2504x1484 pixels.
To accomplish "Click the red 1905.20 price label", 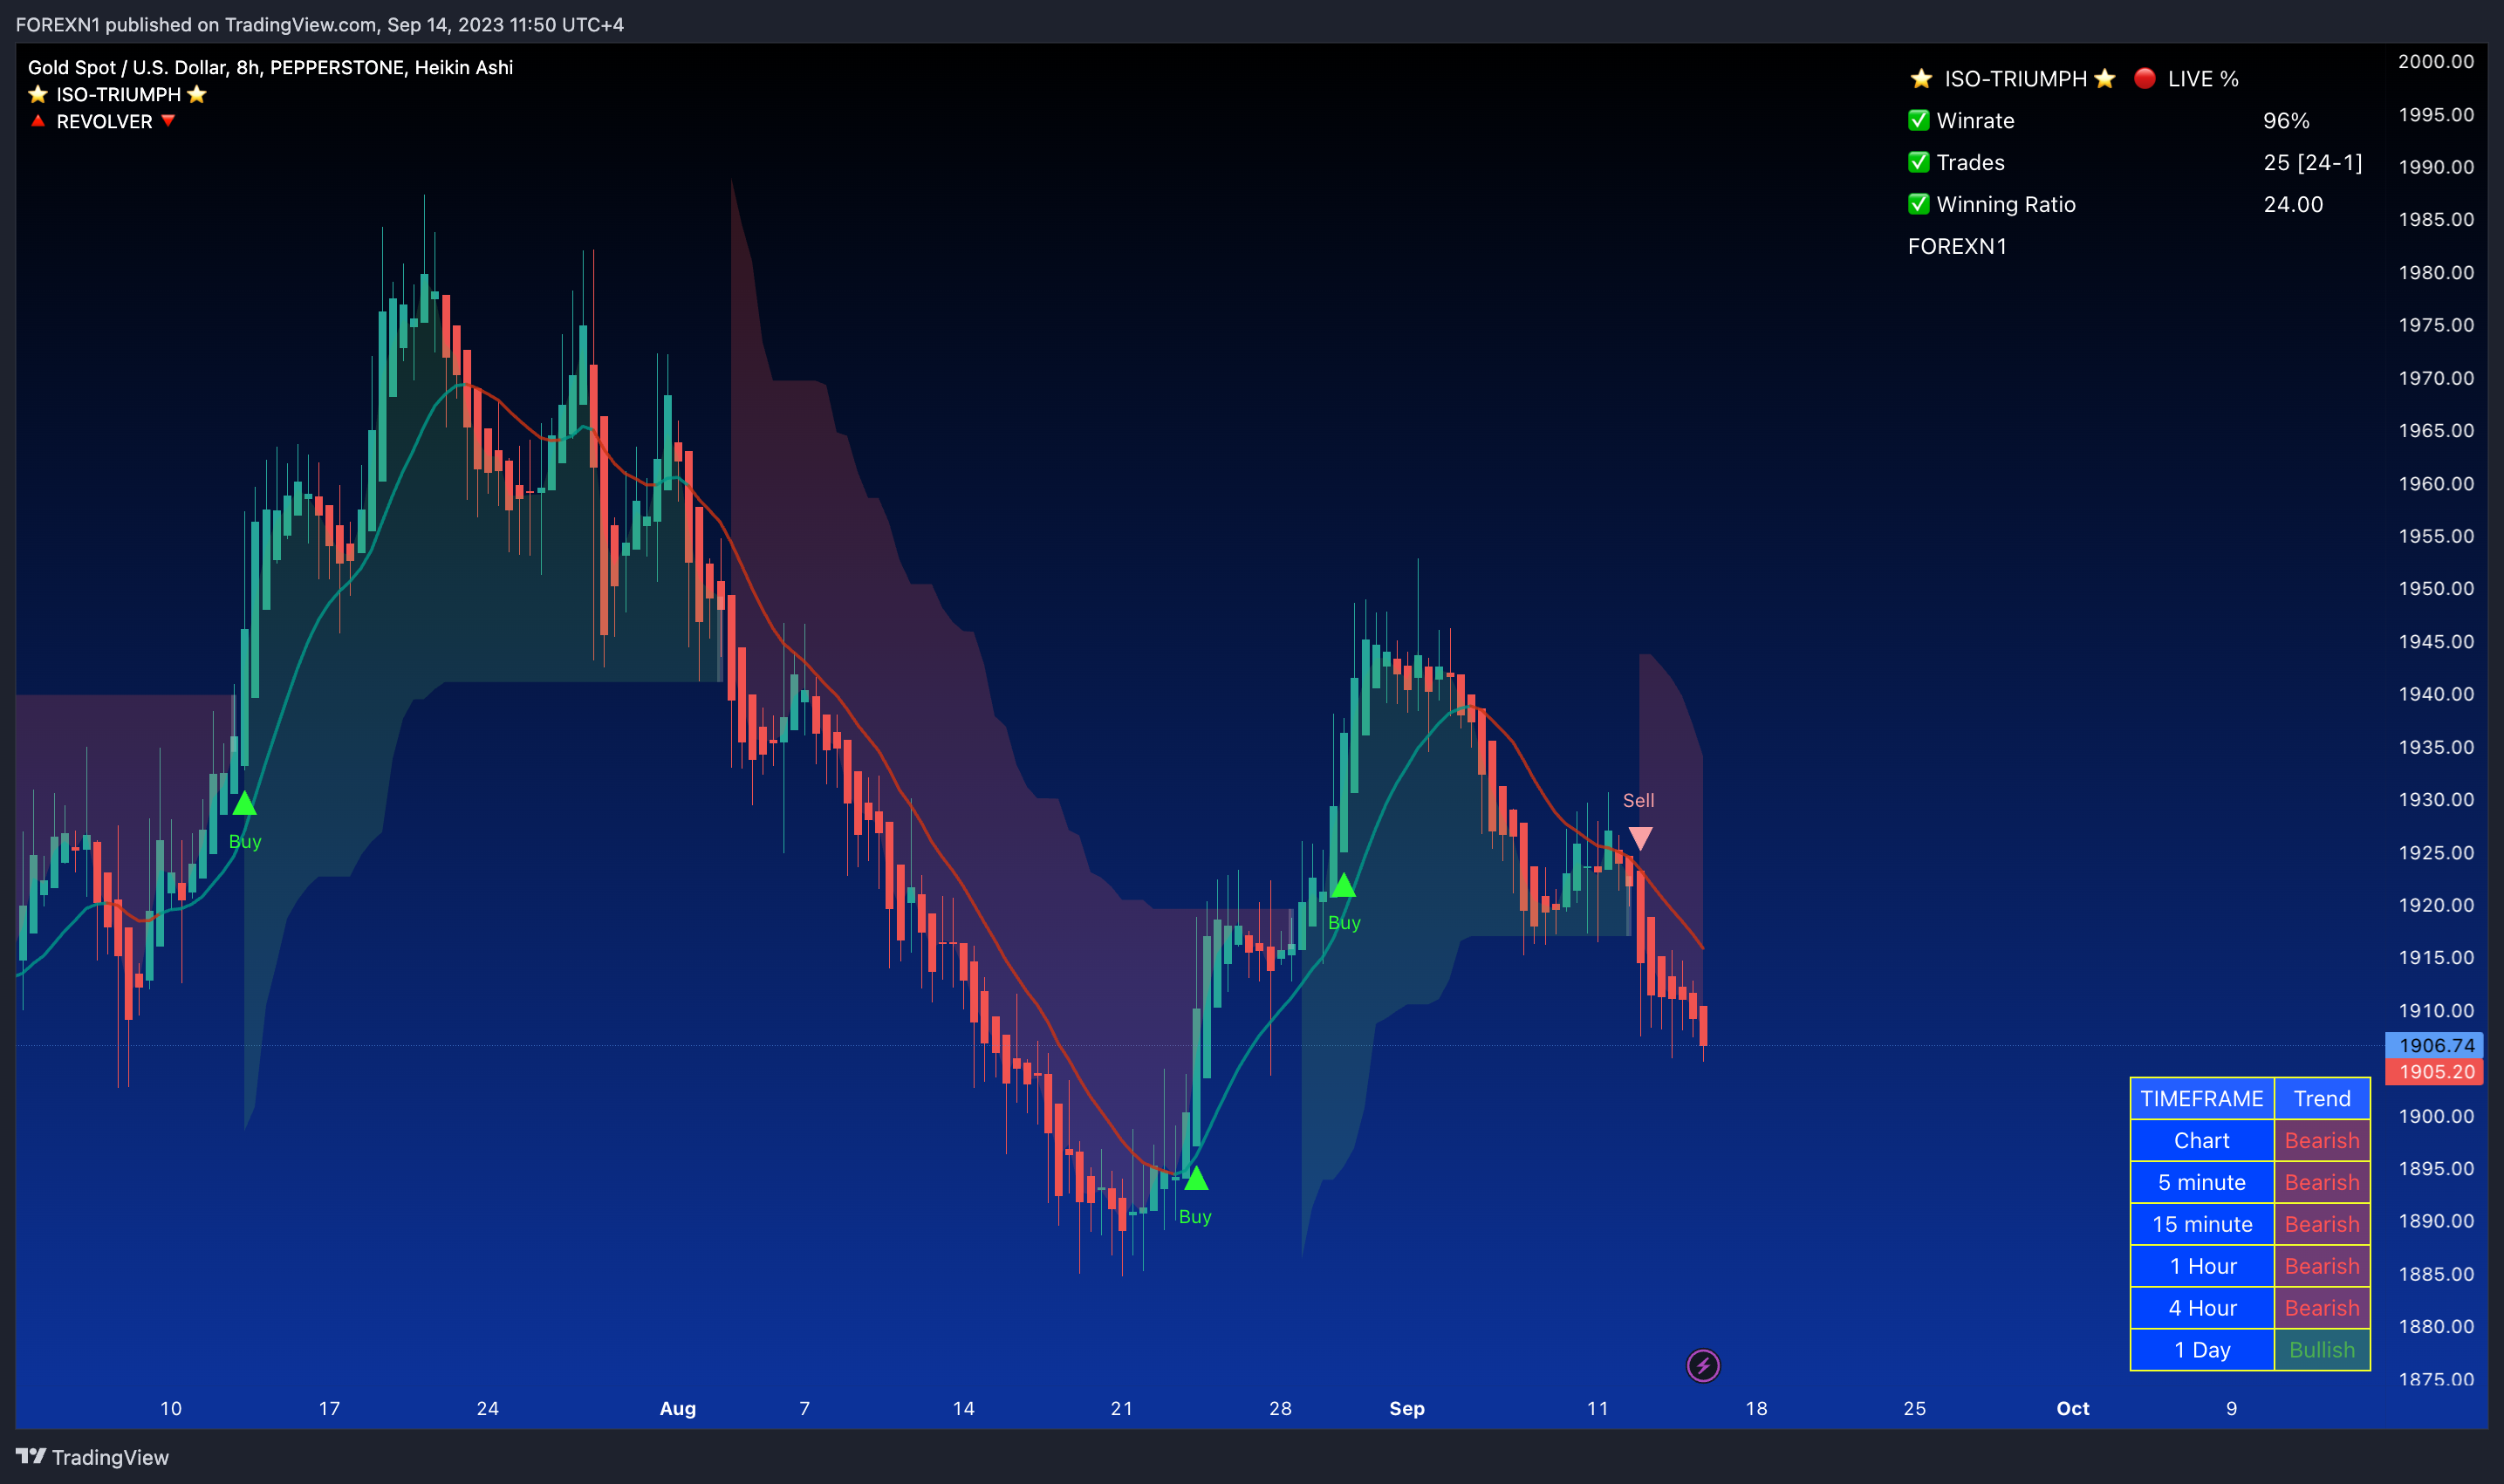I will 2436,1071.
